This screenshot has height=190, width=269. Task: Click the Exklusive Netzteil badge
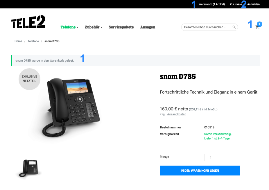pyautogui.click(x=30, y=79)
